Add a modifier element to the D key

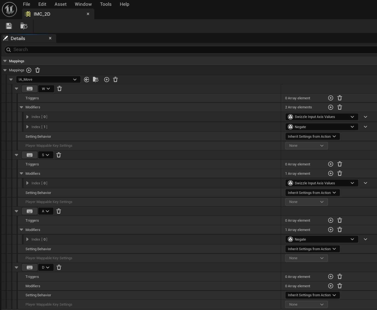point(331,286)
